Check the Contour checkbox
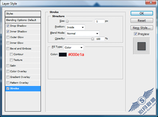Image resolution: width=158 pixels, height=117 pixels. 11,54
